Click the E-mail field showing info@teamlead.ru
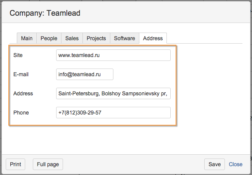 (84, 74)
